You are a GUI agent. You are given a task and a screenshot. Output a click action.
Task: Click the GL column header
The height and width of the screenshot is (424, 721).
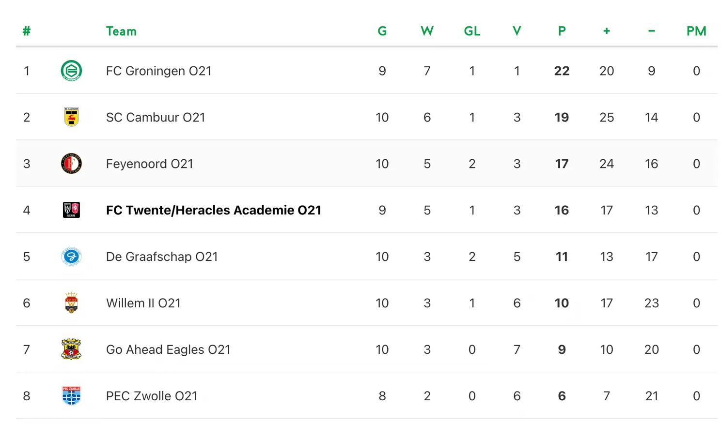(x=472, y=31)
